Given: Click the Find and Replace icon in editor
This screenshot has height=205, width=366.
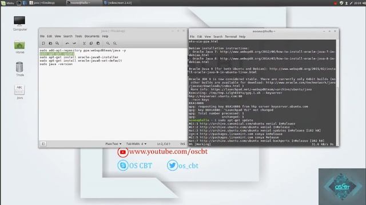Looking at the screenshot, I should click(115, 43).
